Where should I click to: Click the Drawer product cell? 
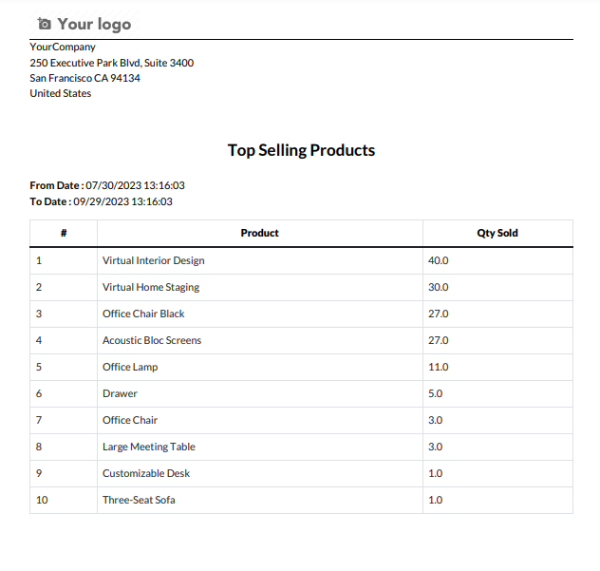click(120, 393)
